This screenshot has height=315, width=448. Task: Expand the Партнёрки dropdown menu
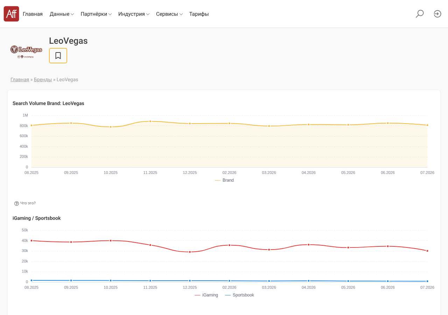(96, 14)
